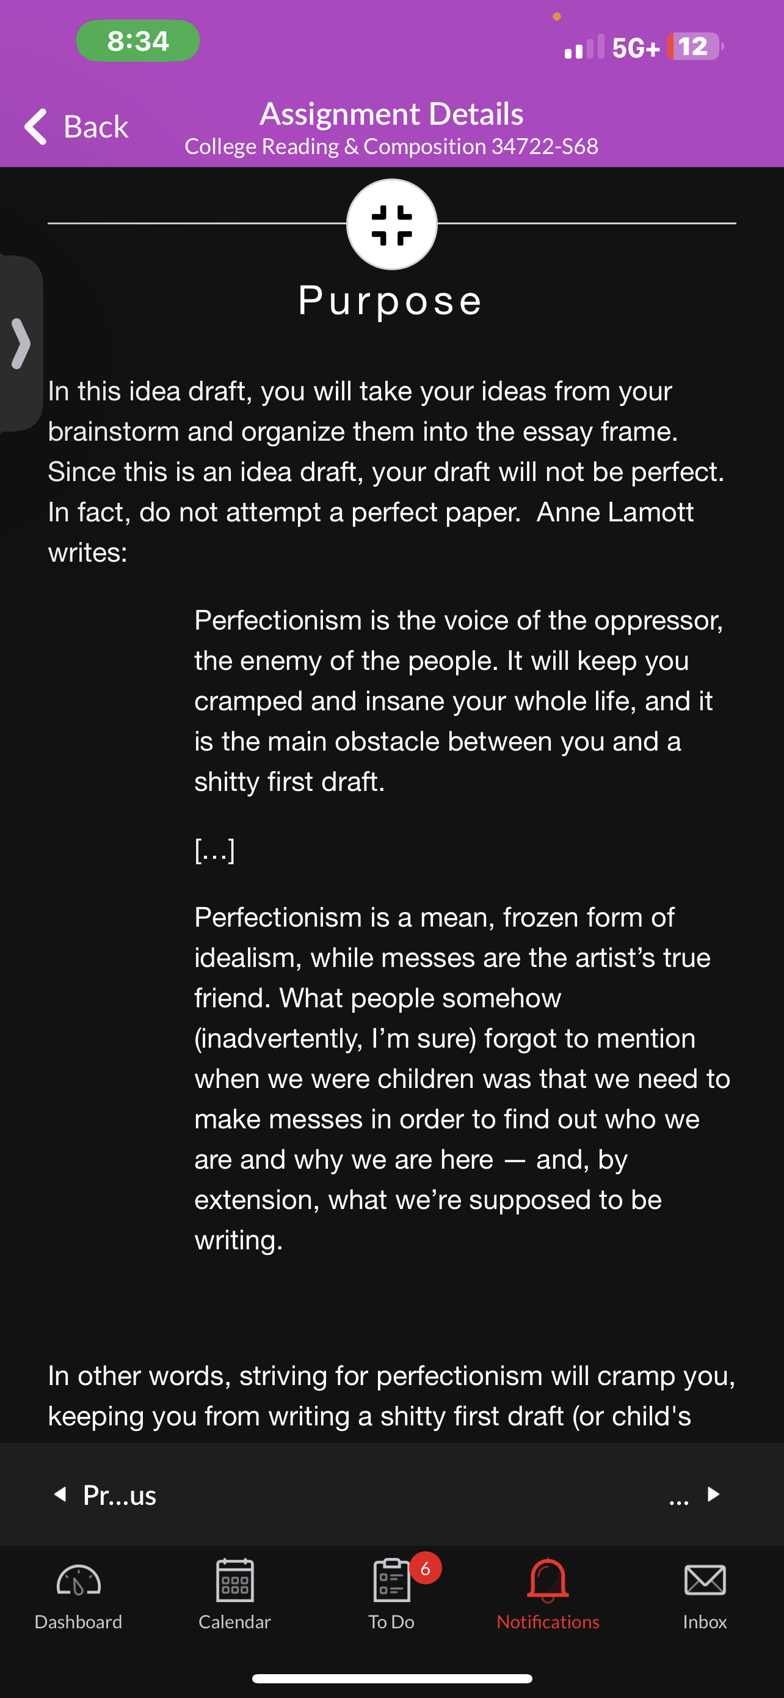Go to the previous module item arrow
Screen dimensions: 784x1698
(60, 1494)
